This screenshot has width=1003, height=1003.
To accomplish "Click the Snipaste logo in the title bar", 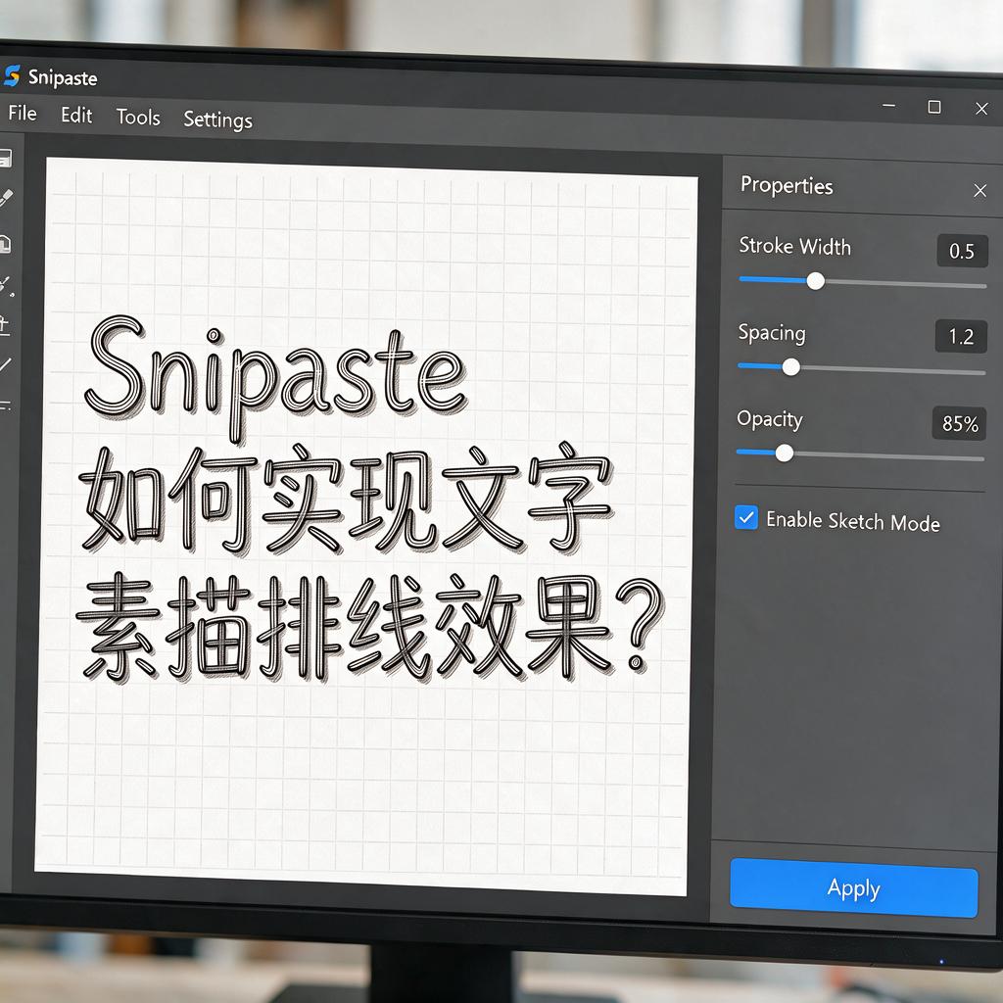I will 12,75.
